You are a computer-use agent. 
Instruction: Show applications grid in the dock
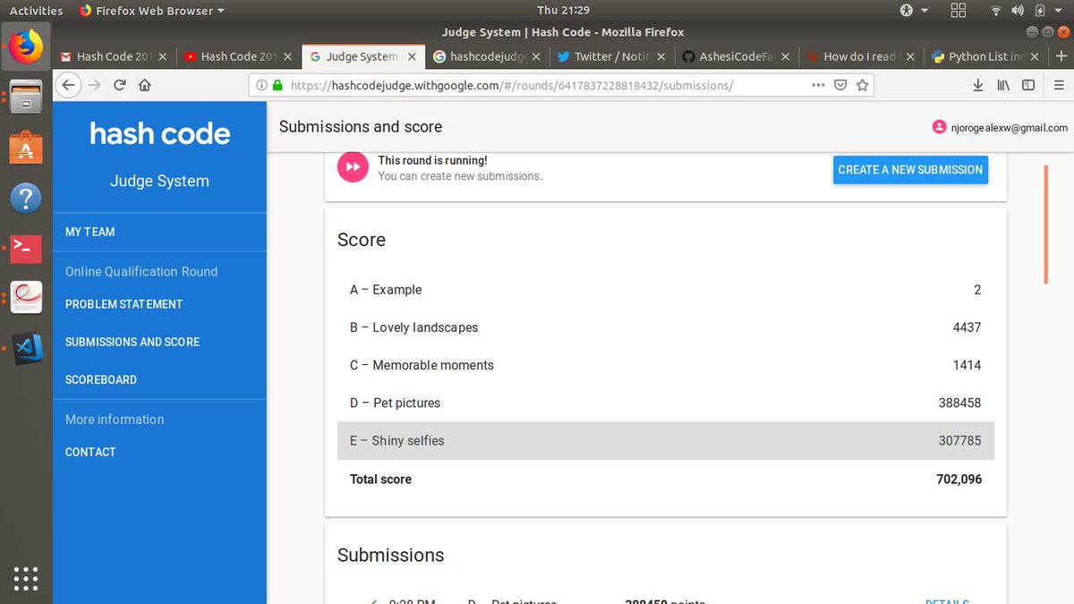click(x=26, y=577)
